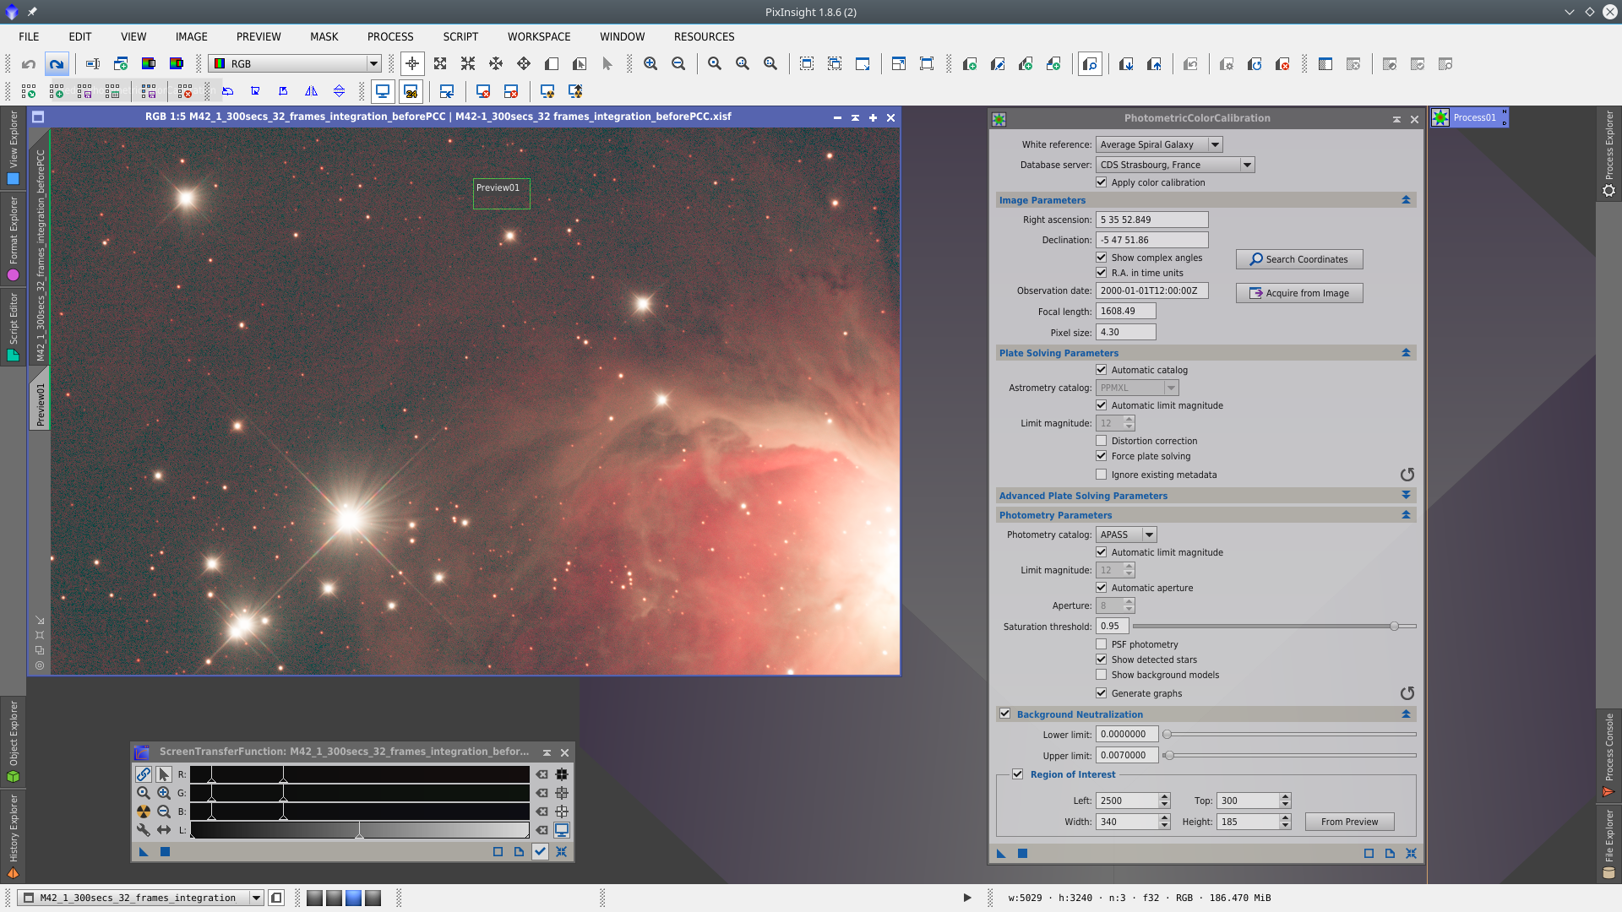The width and height of the screenshot is (1622, 912).
Task: Enable Distortion correction checkbox
Action: click(1102, 441)
